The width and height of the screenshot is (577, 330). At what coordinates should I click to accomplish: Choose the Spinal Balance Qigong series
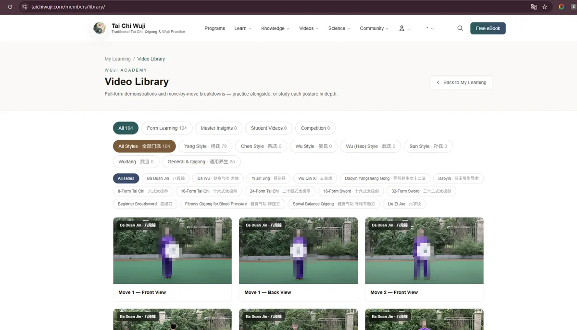[334, 204]
